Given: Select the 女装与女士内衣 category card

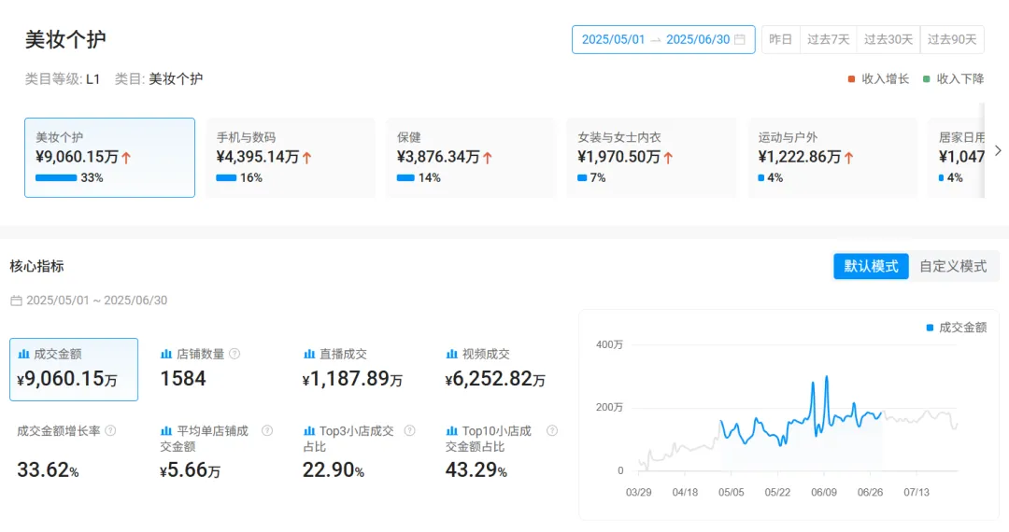Looking at the screenshot, I should click(652, 158).
